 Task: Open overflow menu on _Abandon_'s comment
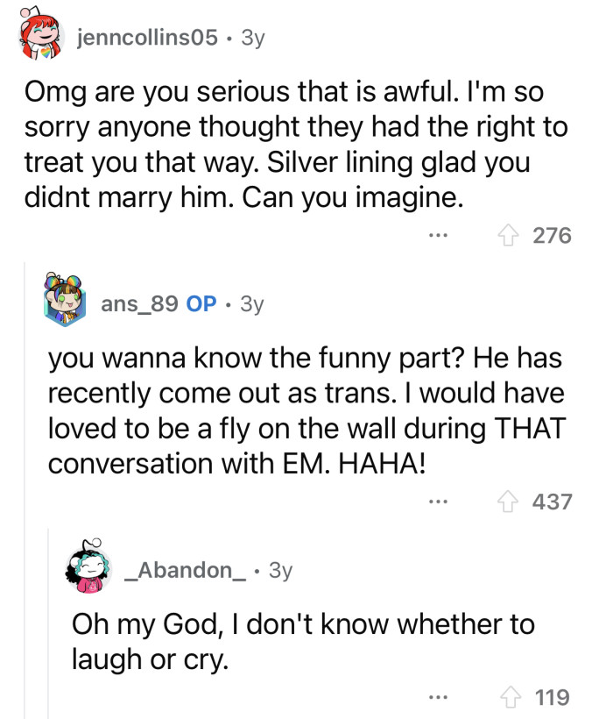[436, 697]
